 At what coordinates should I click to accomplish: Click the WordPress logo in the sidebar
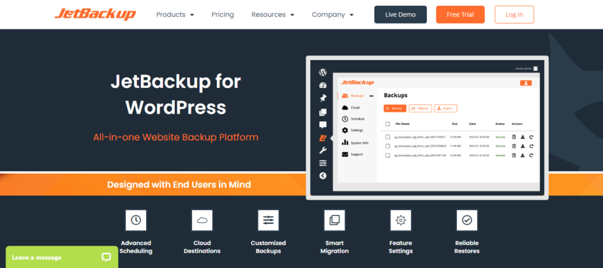click(323, 72)
